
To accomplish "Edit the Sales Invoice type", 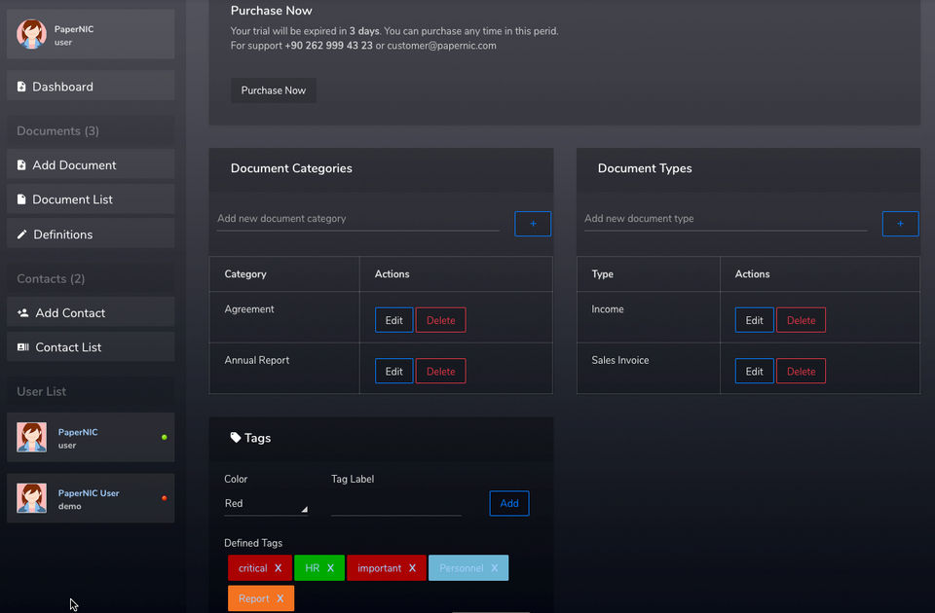I will click(x=754, y=371).
